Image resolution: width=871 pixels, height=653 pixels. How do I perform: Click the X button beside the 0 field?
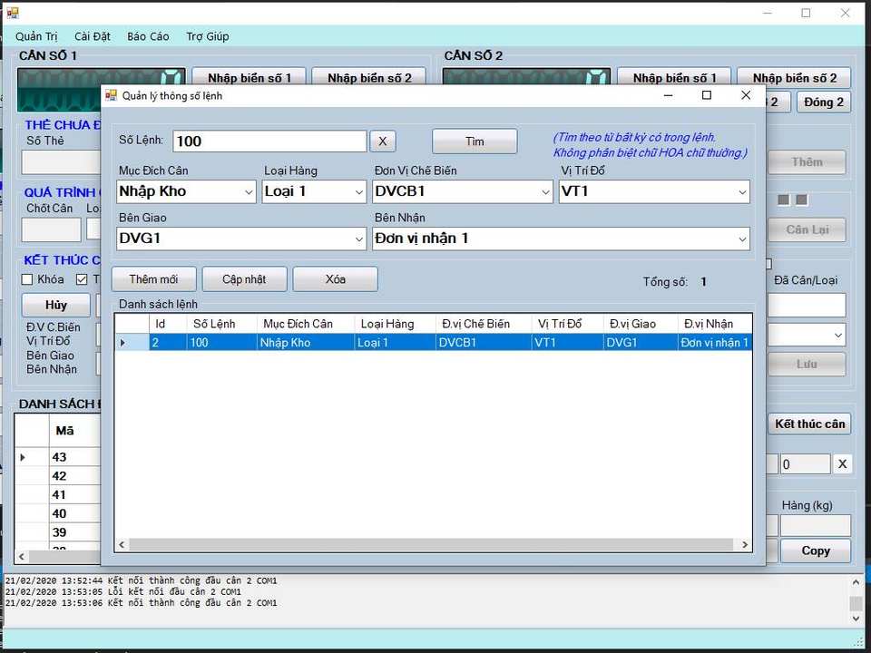[x=842, y=464]
